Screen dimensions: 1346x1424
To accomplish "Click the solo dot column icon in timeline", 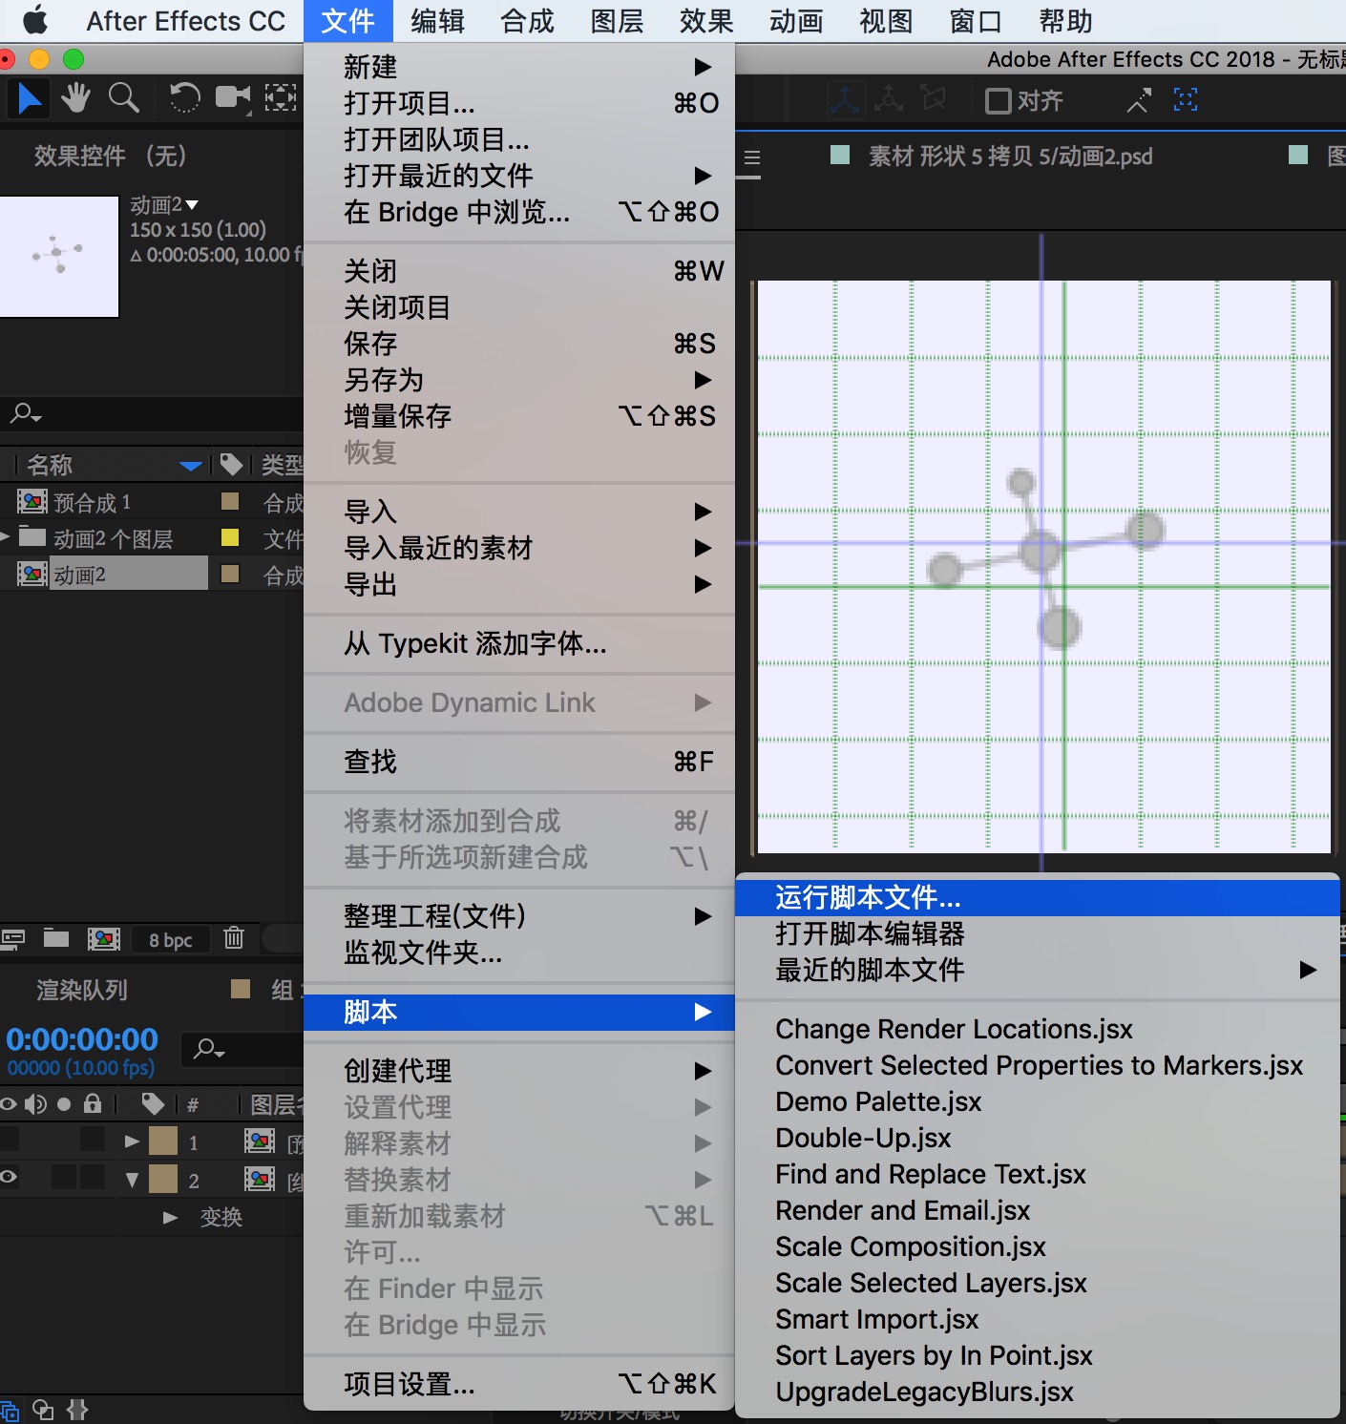I will tap(64, 1105).
